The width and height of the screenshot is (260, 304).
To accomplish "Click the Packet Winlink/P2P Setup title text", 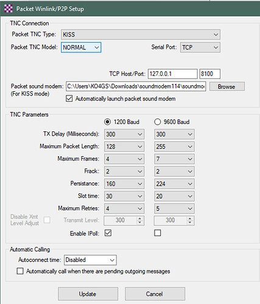I will (50, 9).
